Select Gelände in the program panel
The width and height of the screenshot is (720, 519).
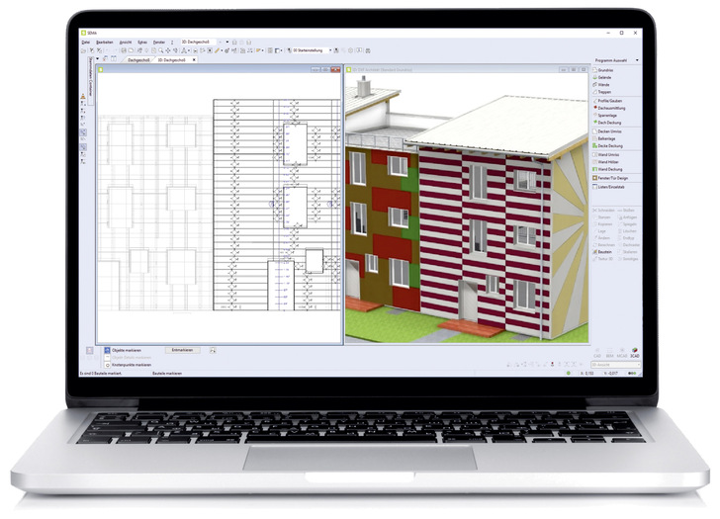[603, 77]
